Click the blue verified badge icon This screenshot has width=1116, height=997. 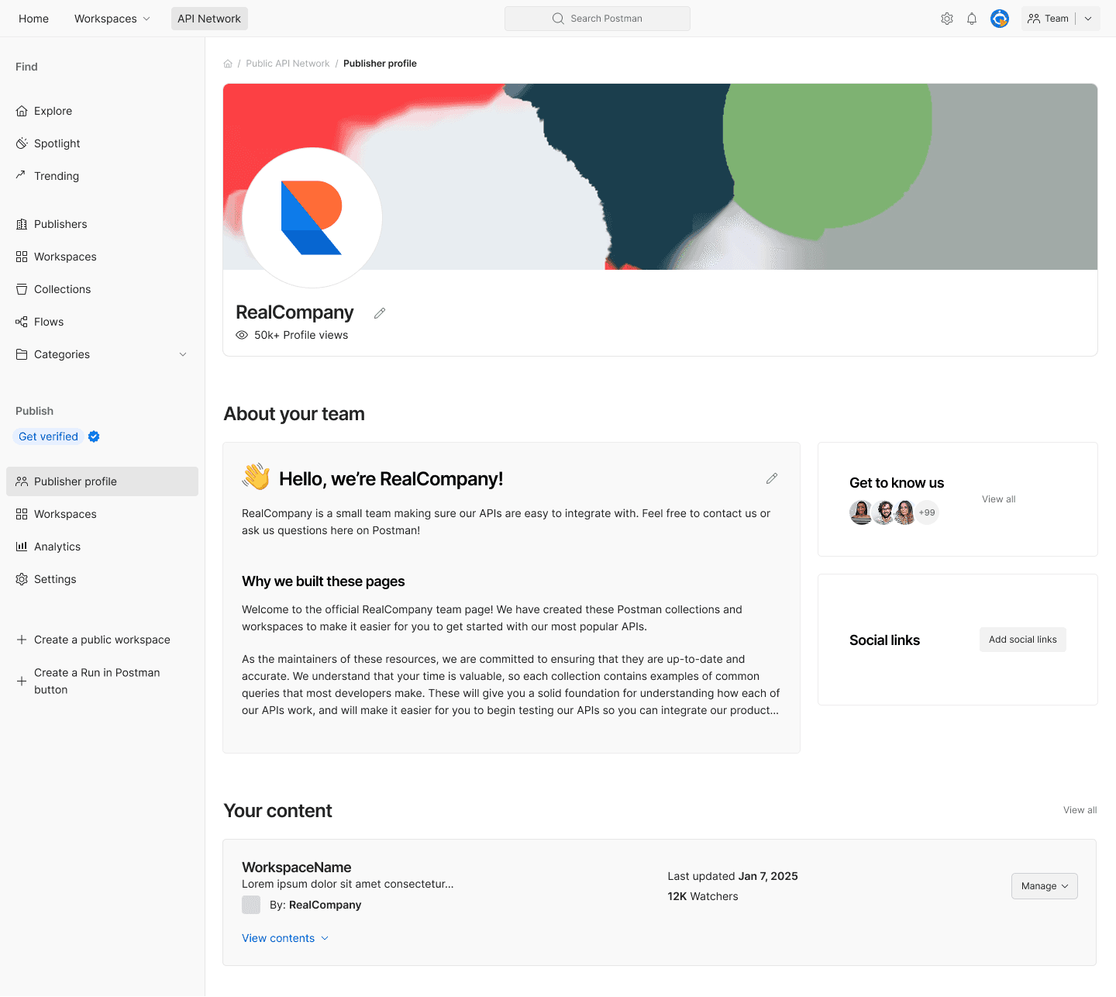(94, 436)
